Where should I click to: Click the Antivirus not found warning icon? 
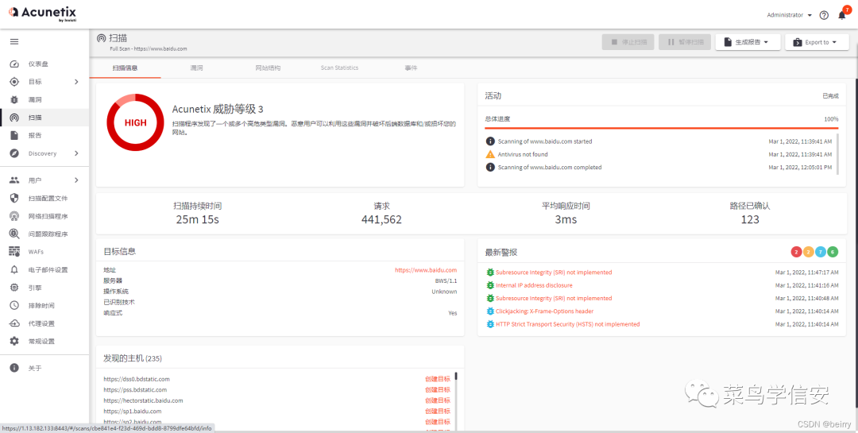click(490, 154)
